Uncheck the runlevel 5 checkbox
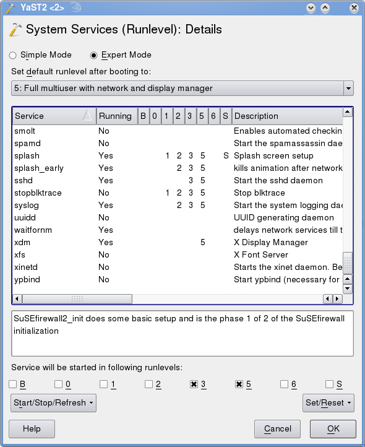This screenshot has width=365, height=447. click(x=239, y=384)
